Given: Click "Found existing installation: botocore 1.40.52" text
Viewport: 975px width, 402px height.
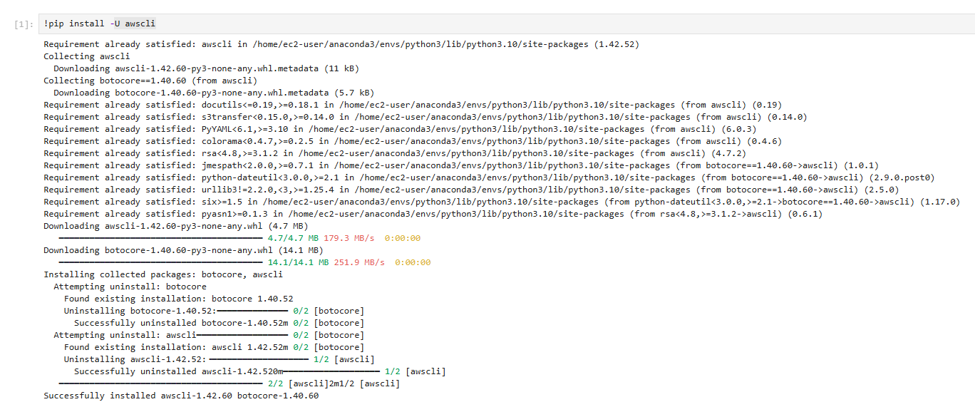Looking at the screenshot, I should point(178,299).
